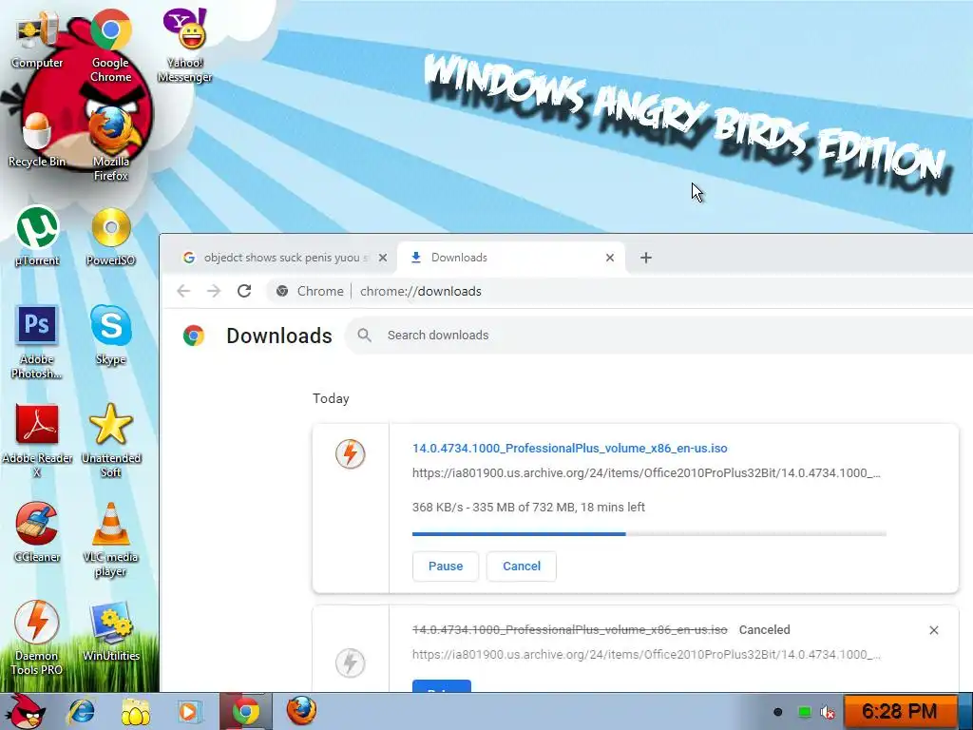Open the Recycle Bin desktop icon
Image resolution: width=973 pixels, height=730 pixels.
37,141
